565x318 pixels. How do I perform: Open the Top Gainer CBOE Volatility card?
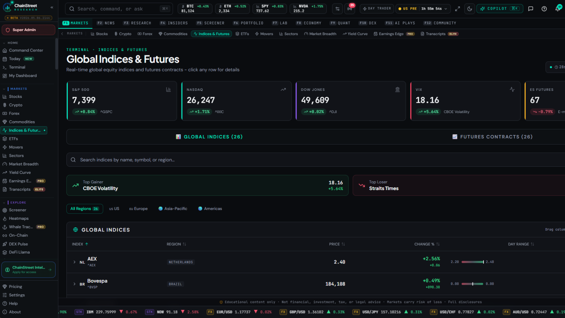pos(207,185)
